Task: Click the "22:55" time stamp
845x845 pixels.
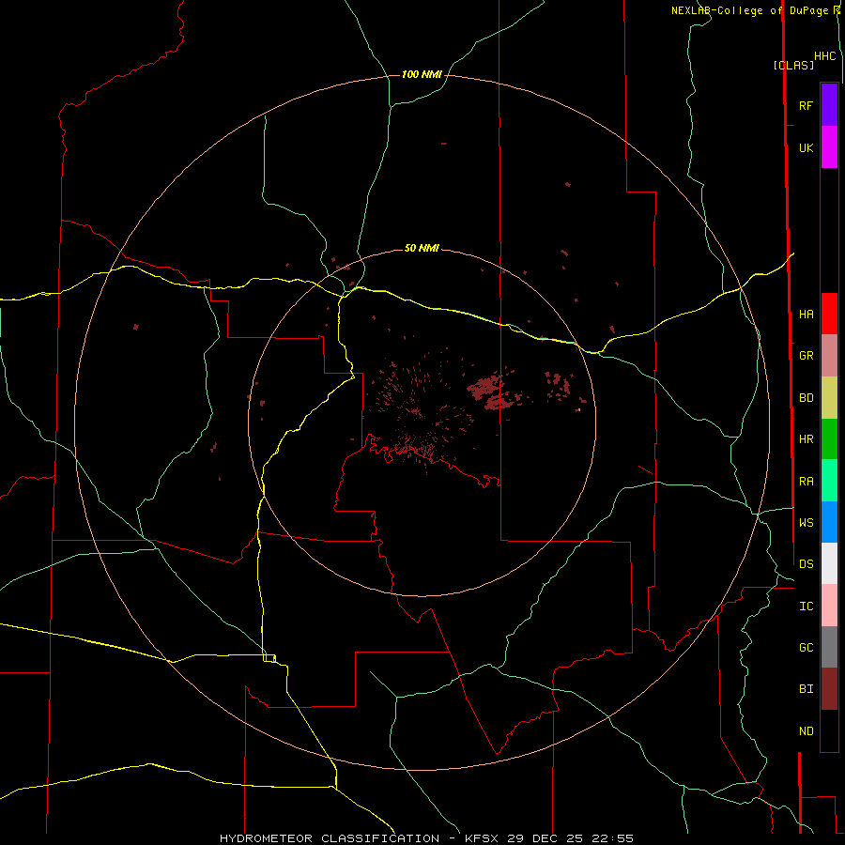Action: click(612, 838)
